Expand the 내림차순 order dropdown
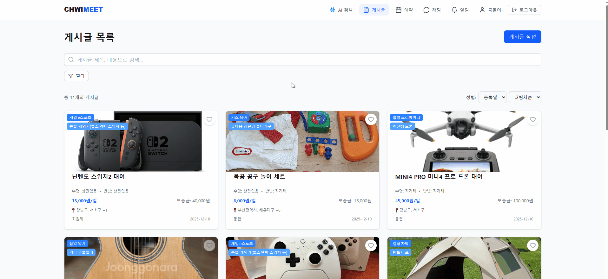 click(x=525, y=97)
